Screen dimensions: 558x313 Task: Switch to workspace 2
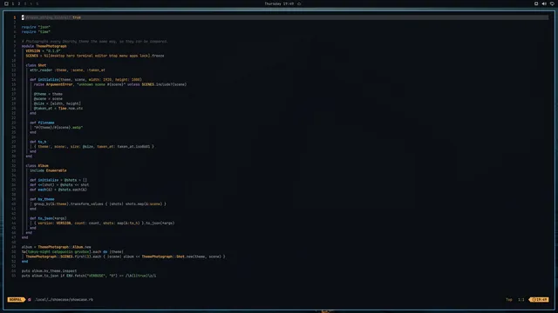[19, 3]
